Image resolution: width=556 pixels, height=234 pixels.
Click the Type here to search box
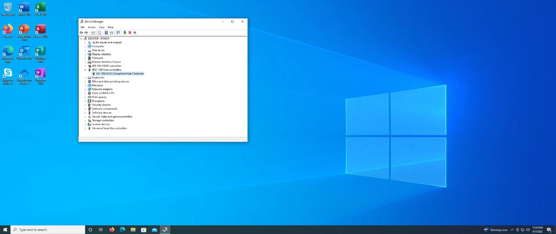(x=48, y=230)
